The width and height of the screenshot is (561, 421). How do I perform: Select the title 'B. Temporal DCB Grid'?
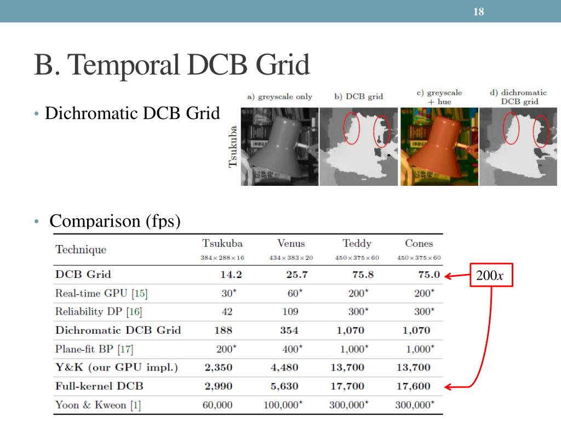[x=171, y=65]
